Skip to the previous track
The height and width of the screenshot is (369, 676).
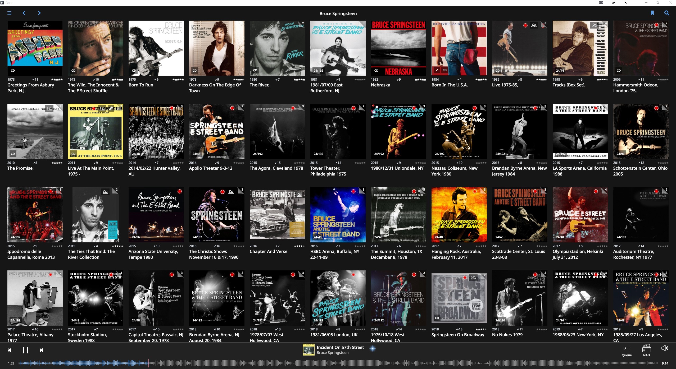click(10, 350)
